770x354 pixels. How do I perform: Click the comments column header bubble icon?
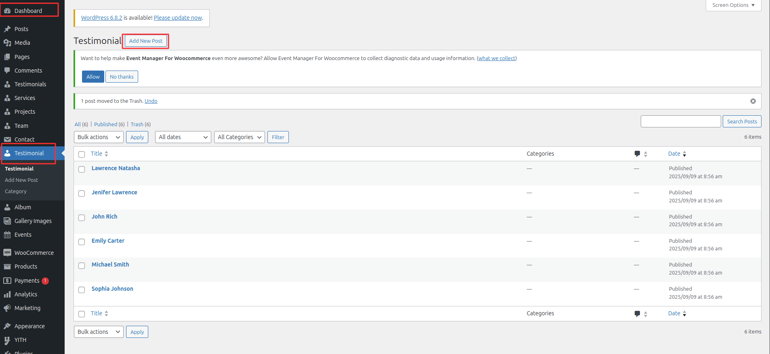pos(637,154)
